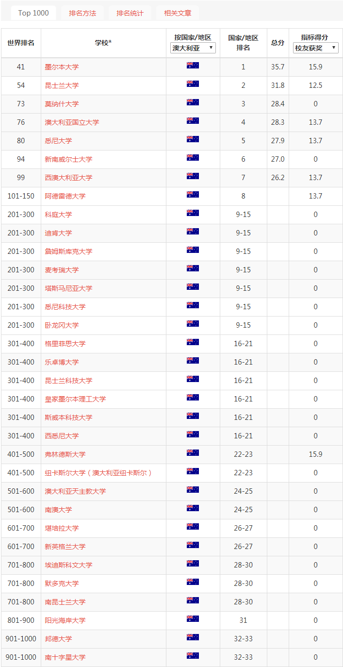Open the 南澳大学 link
The image size is (343, 667).
pos(58,510)
